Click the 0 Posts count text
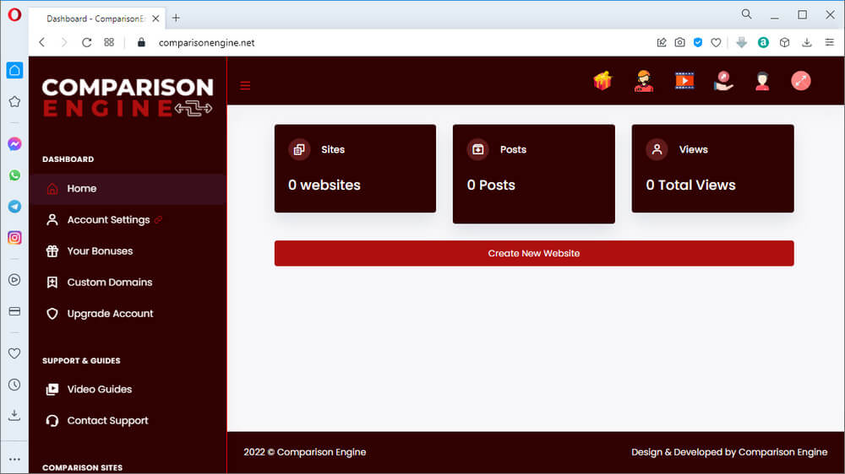The width and height of the screenshot is (845, 474). point(491,185)
